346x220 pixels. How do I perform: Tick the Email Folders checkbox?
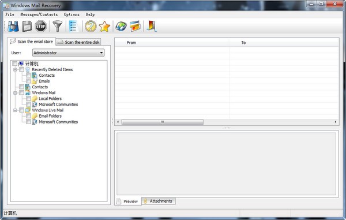[x=28, y=116]
